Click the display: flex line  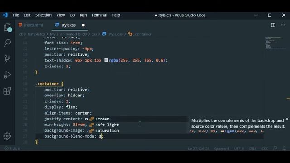pyautogui.click(x=61, y=107)
